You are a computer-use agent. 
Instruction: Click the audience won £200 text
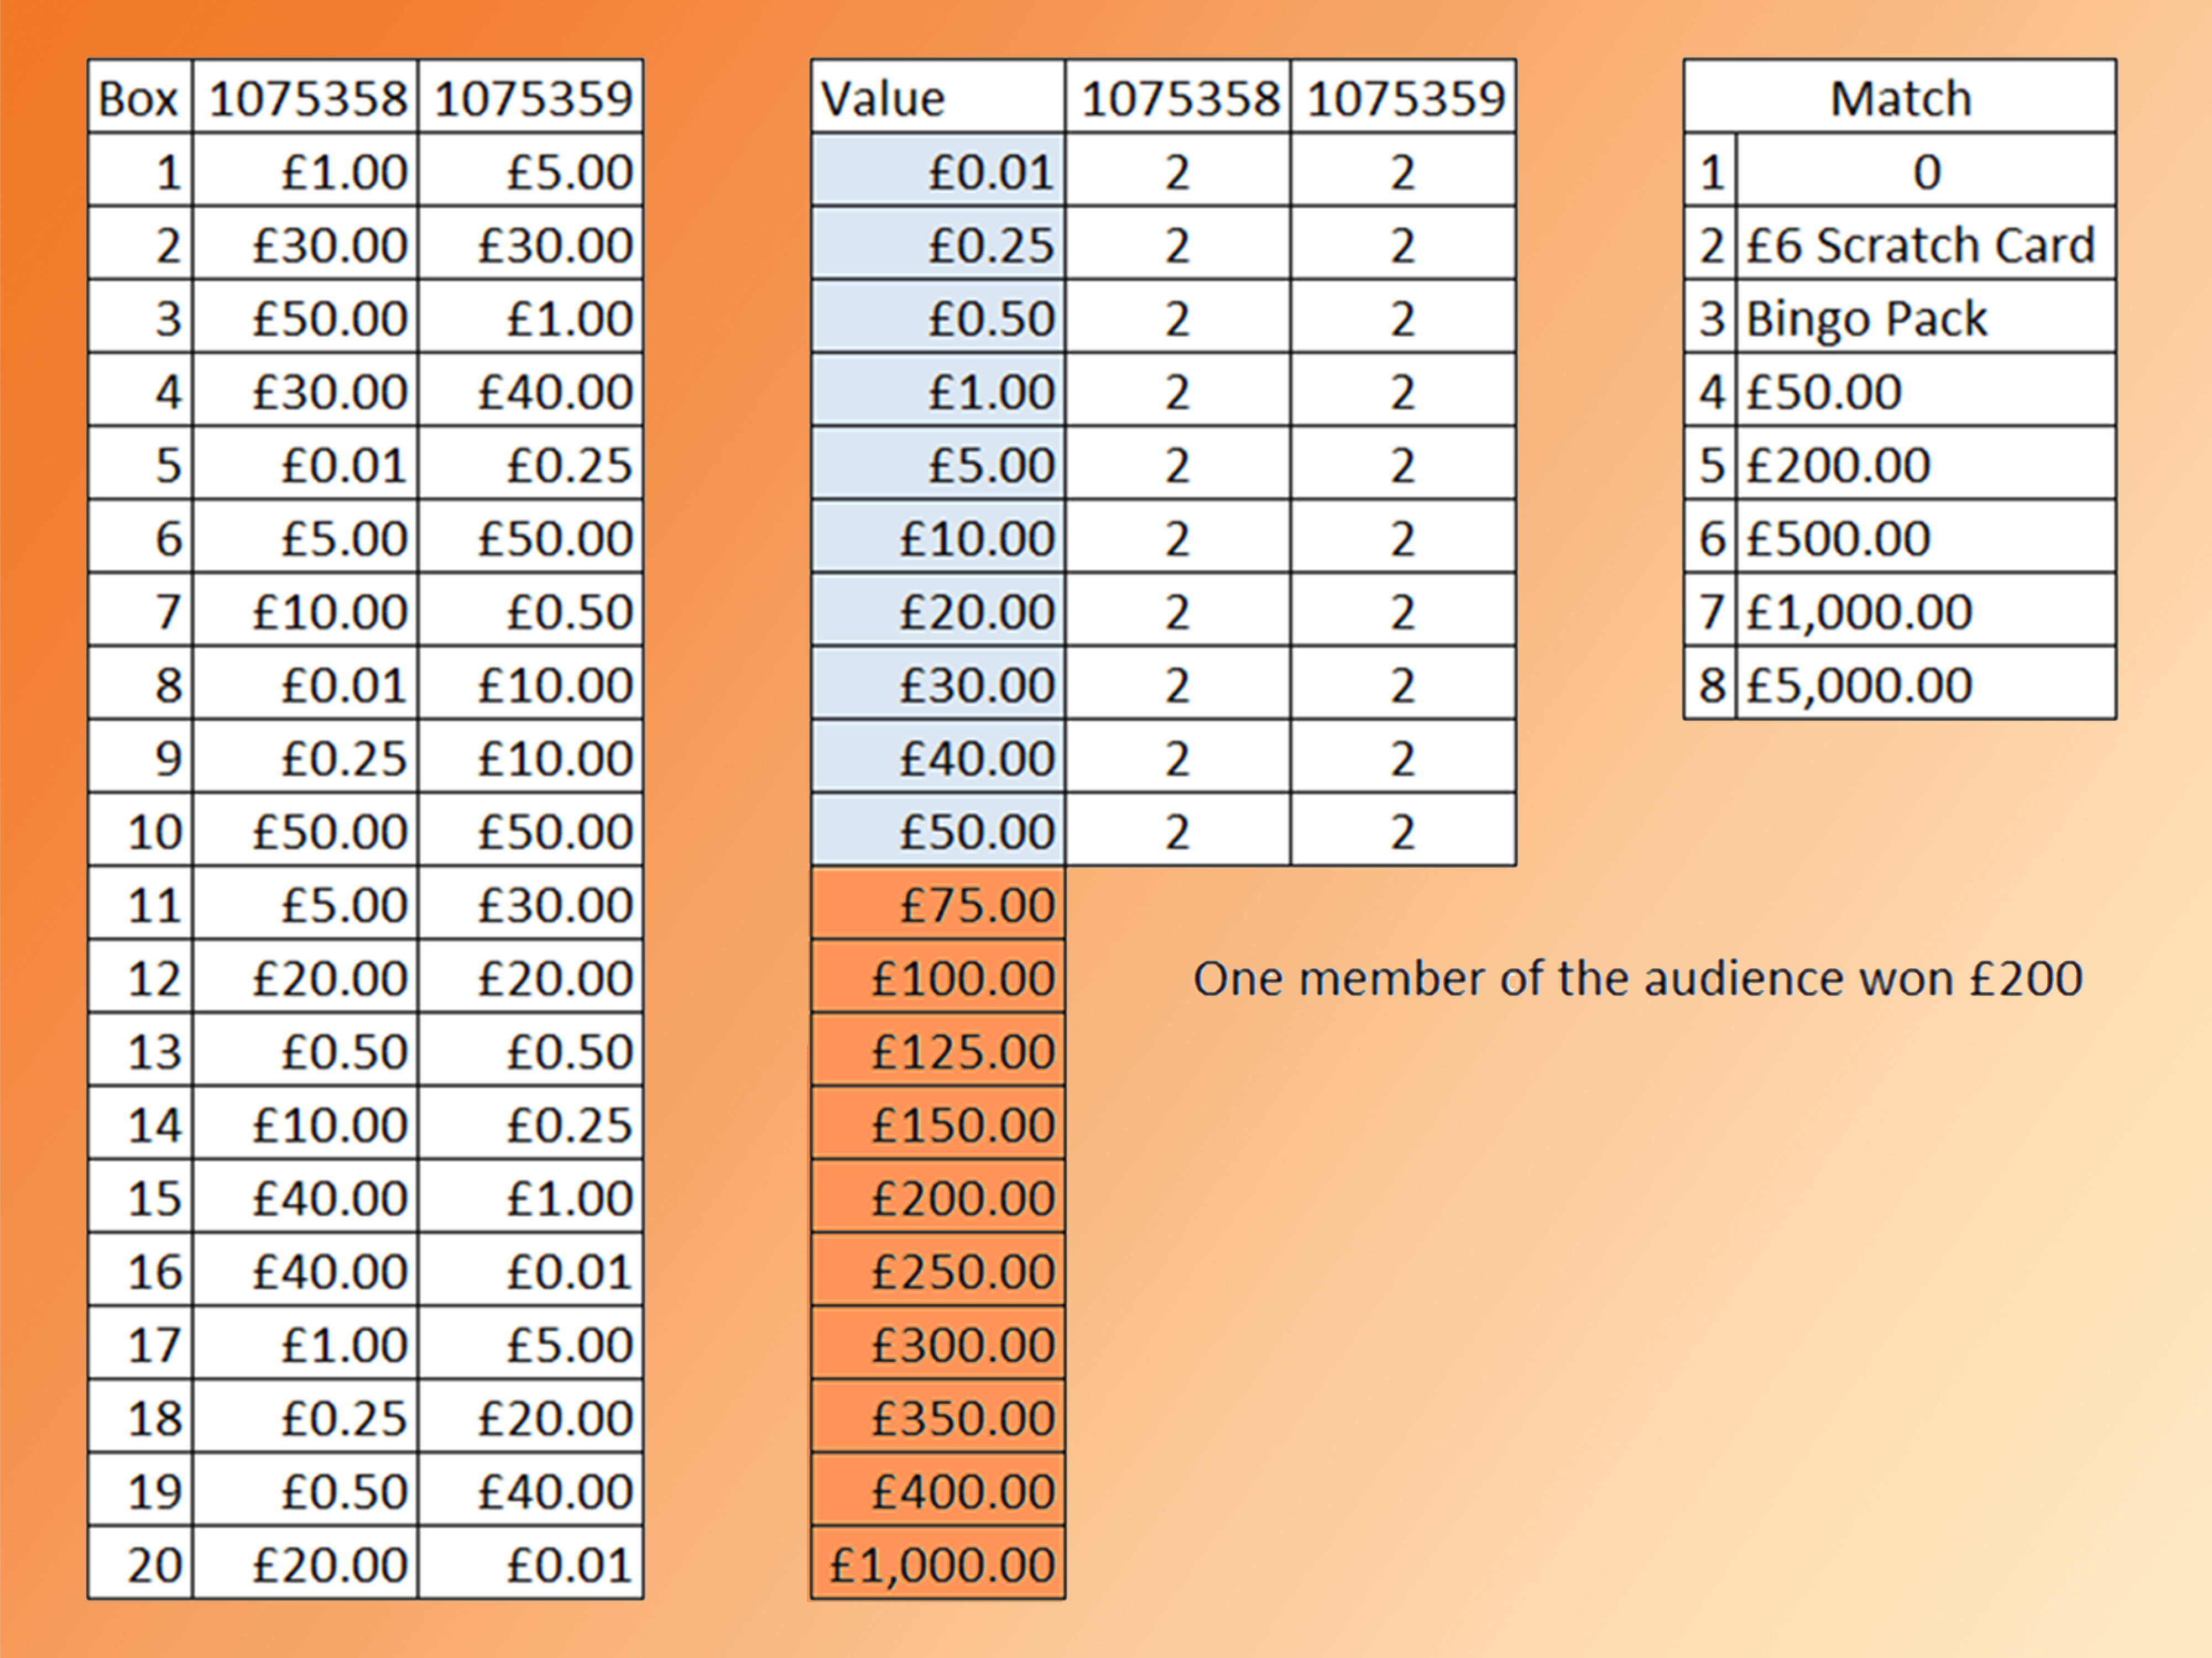point(1637,978)
